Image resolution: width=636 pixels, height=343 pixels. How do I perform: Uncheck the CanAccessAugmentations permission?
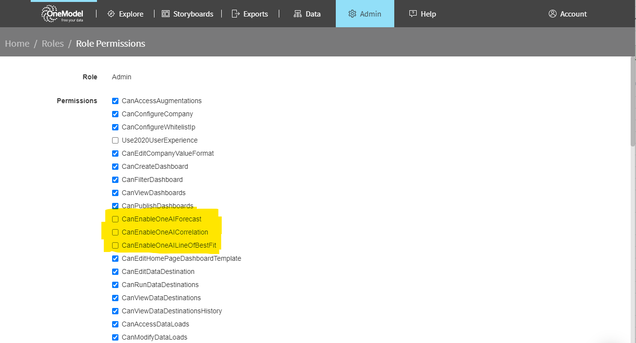point(116,101)
